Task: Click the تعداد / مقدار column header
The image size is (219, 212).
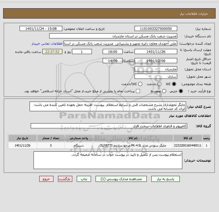Action: (51, 138)
